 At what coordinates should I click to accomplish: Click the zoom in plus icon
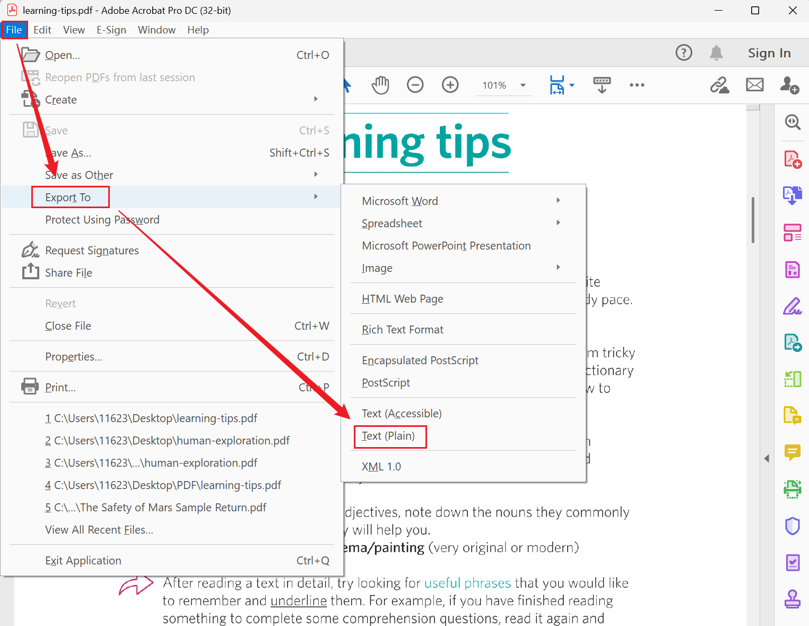click(x=450, y=85)
